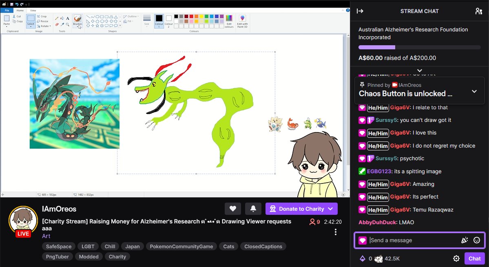Open stream more options three-dot menu

[336, 232]
